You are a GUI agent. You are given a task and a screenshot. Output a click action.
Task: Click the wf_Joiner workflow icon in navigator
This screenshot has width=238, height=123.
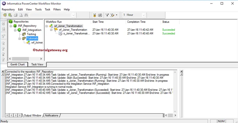pos(28,43)
